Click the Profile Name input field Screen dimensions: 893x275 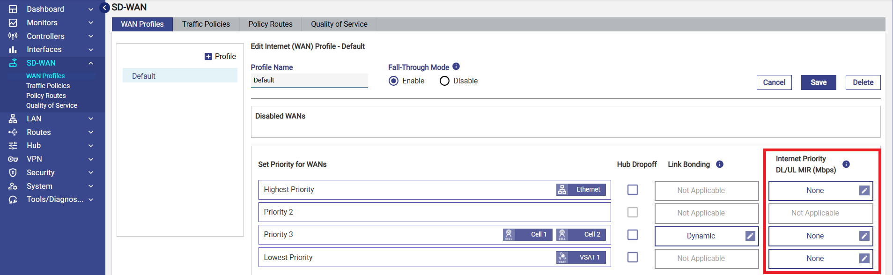coord(309,81)
